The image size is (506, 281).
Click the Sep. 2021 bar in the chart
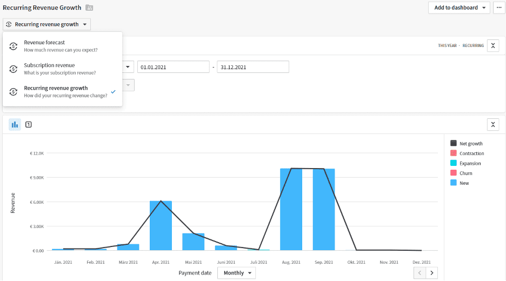coord(324,209)
